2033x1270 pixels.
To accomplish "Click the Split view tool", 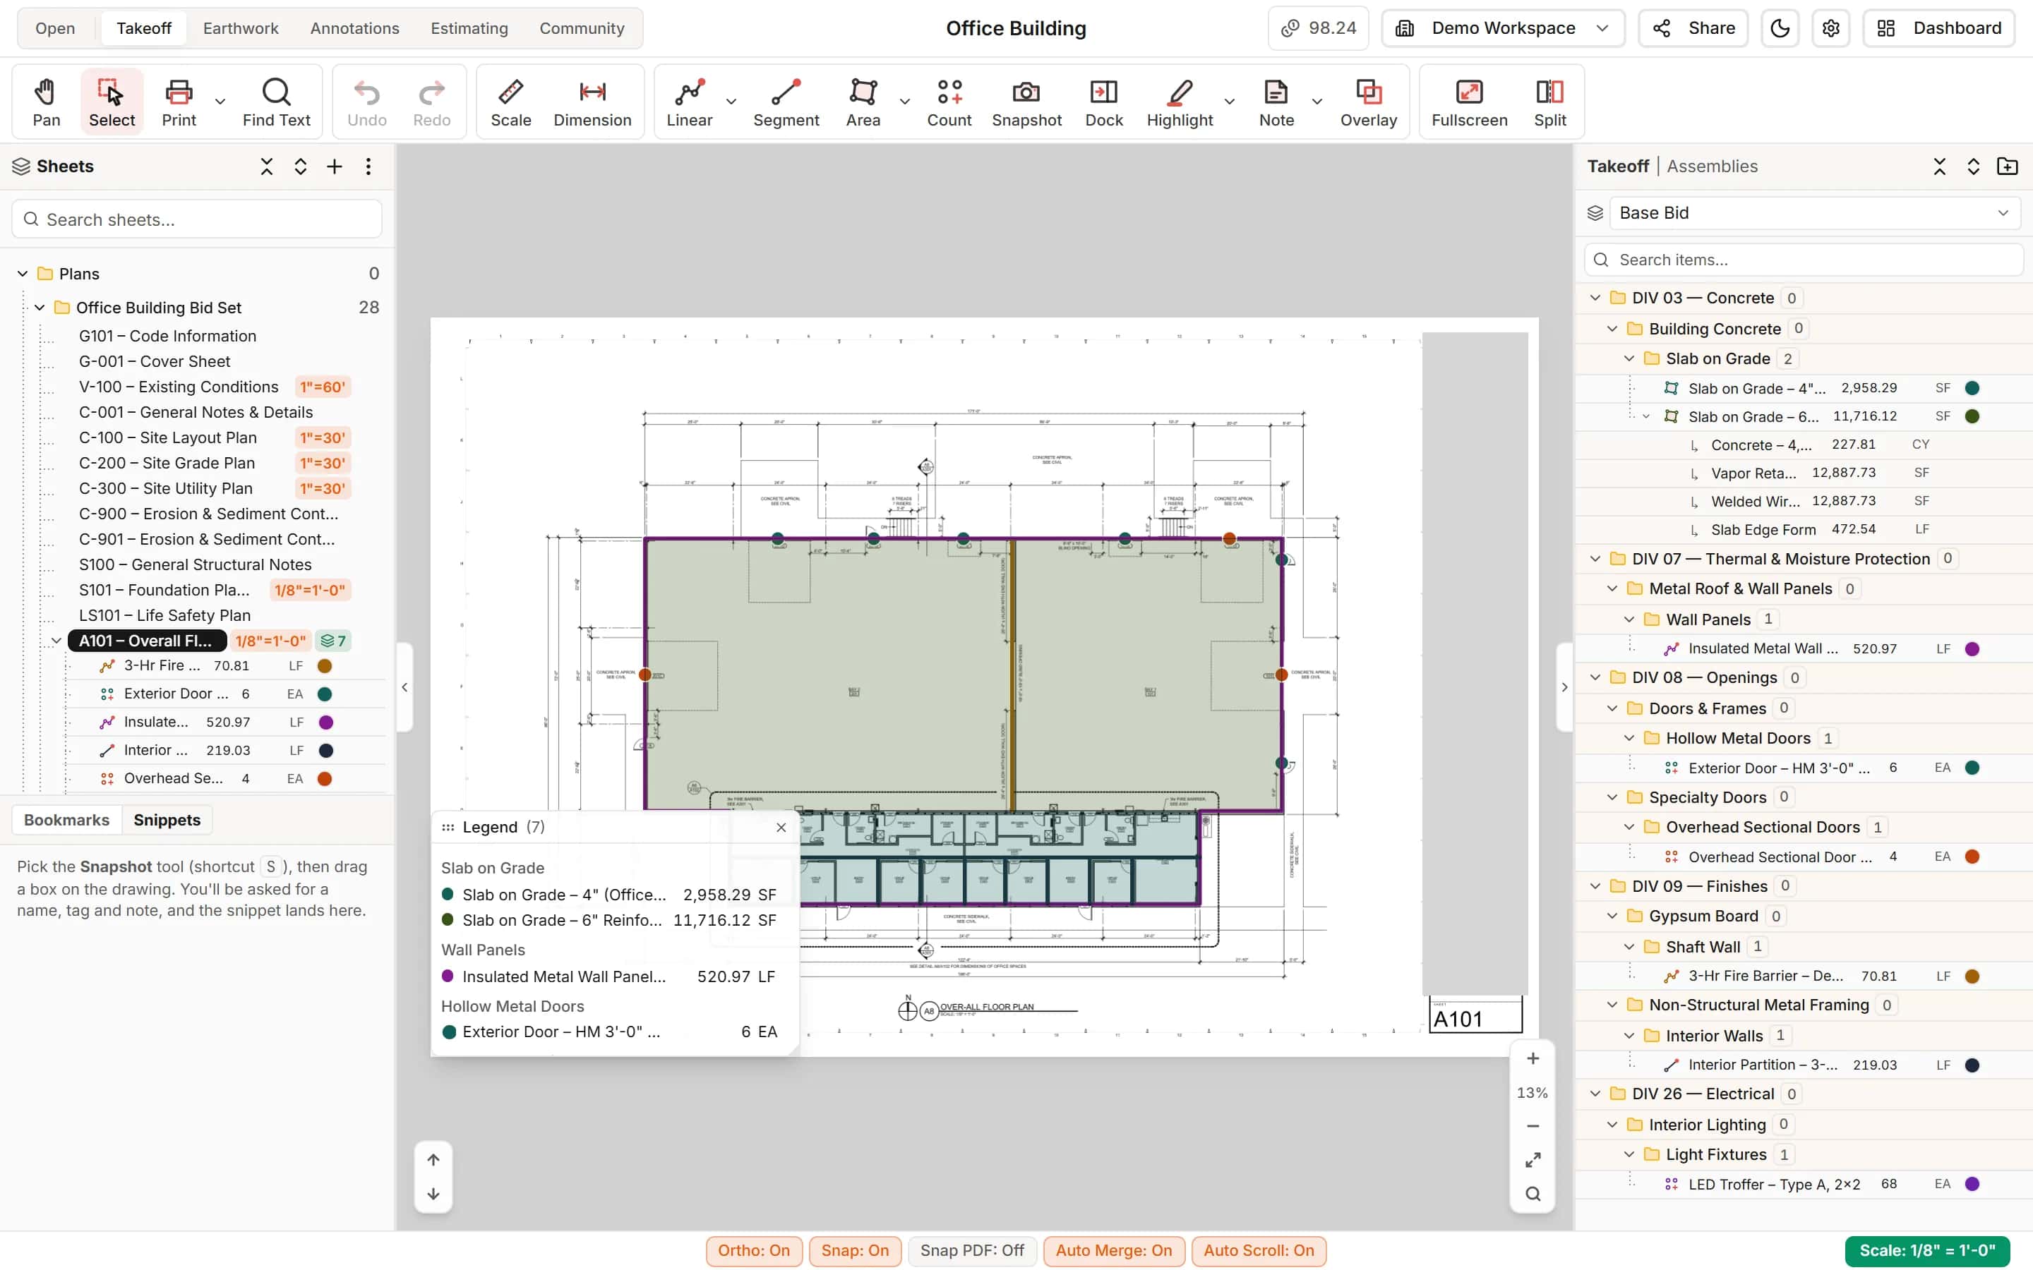I will (1550, 102).
